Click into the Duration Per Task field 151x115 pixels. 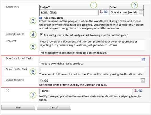click(x=92, y=70)
